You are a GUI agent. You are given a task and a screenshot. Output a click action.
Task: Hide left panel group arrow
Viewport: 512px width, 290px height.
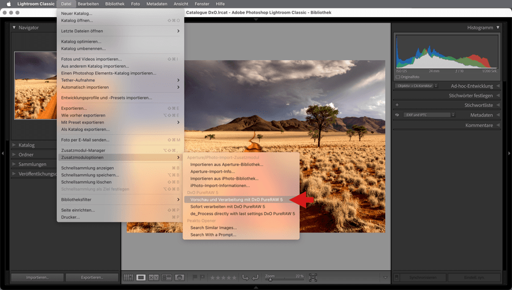(3, 154)
